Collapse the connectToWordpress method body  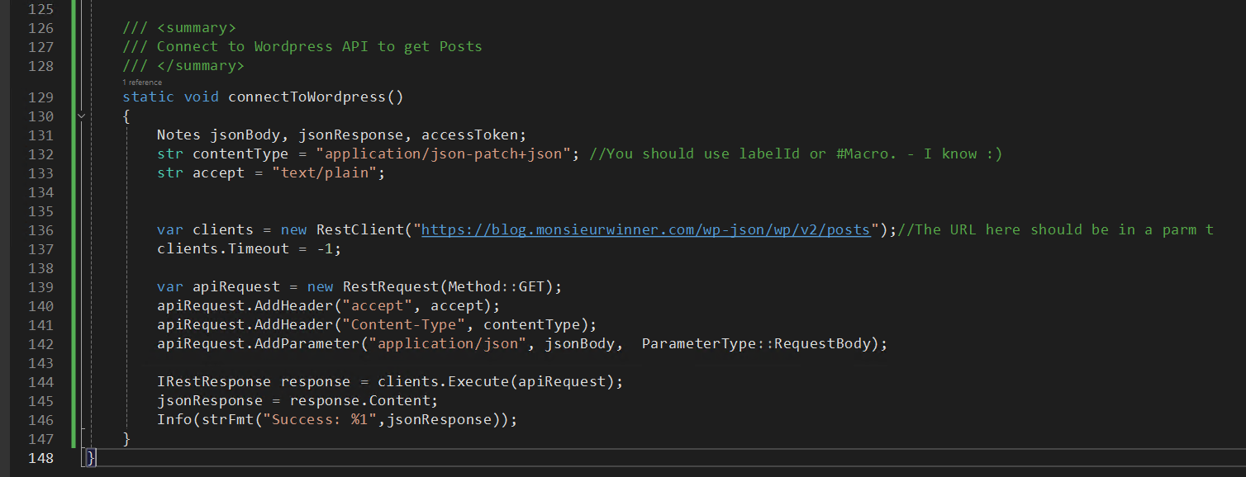pyautogui.click(x=81, y=116)
